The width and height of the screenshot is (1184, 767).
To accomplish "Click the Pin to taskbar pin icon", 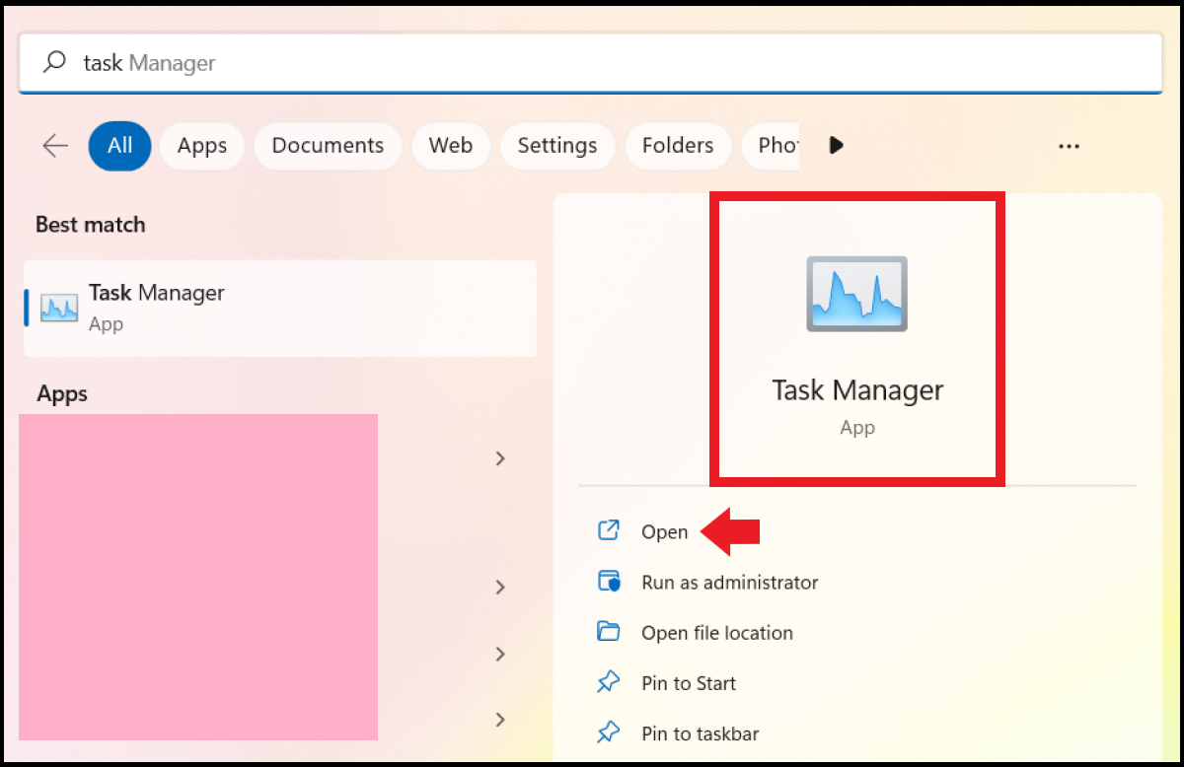I will tap(609, 732).
